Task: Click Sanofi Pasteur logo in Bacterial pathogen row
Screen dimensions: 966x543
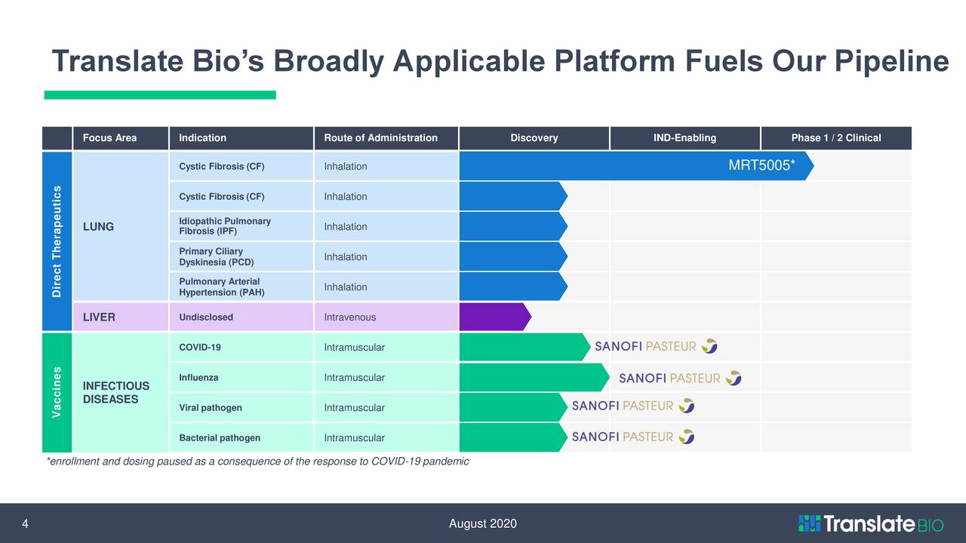Action: click(633, 436)
